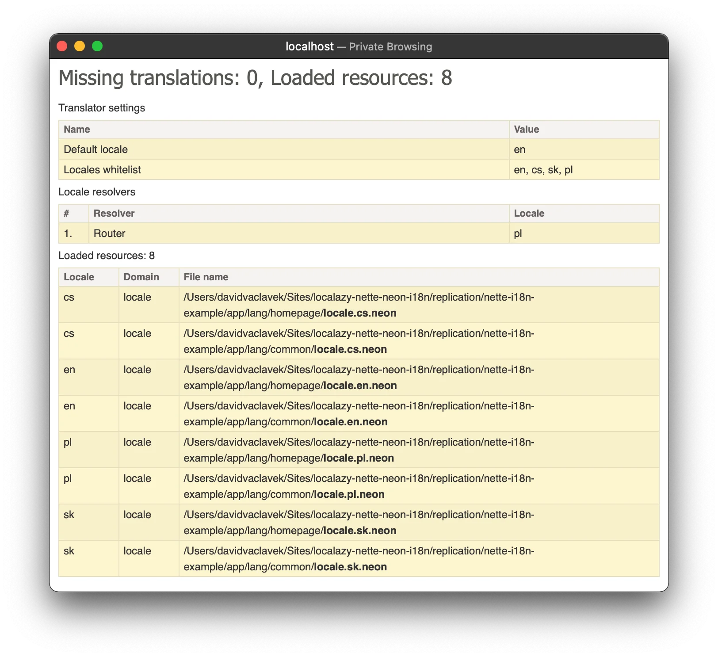Click homepage/locale.cs.neon file path

coord(359,305)
